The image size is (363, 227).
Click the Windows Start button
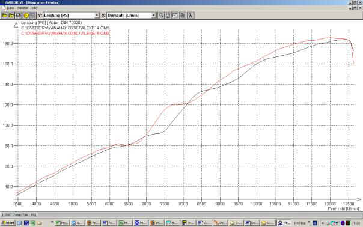(x=8, y=223)
